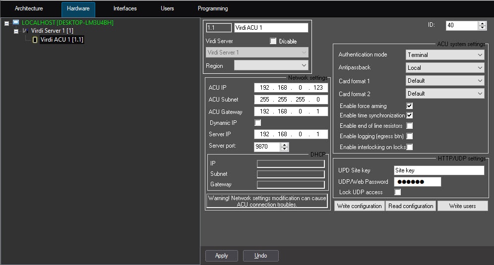Expand the Region dropdown list
The width and height of the screenshot is (494, 265).
[x=271, y=65]
